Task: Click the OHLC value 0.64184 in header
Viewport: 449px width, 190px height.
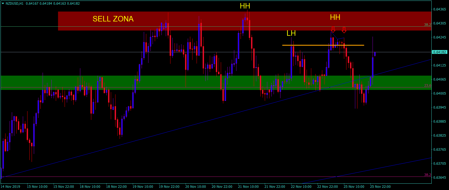Action: coord(46,4)
